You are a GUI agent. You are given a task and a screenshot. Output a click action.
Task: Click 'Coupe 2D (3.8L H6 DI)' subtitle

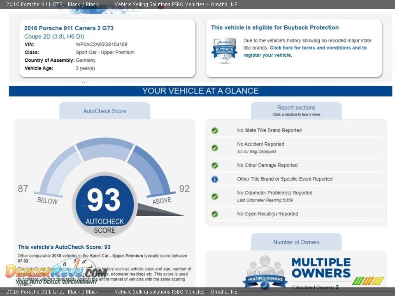pos(54,37)
